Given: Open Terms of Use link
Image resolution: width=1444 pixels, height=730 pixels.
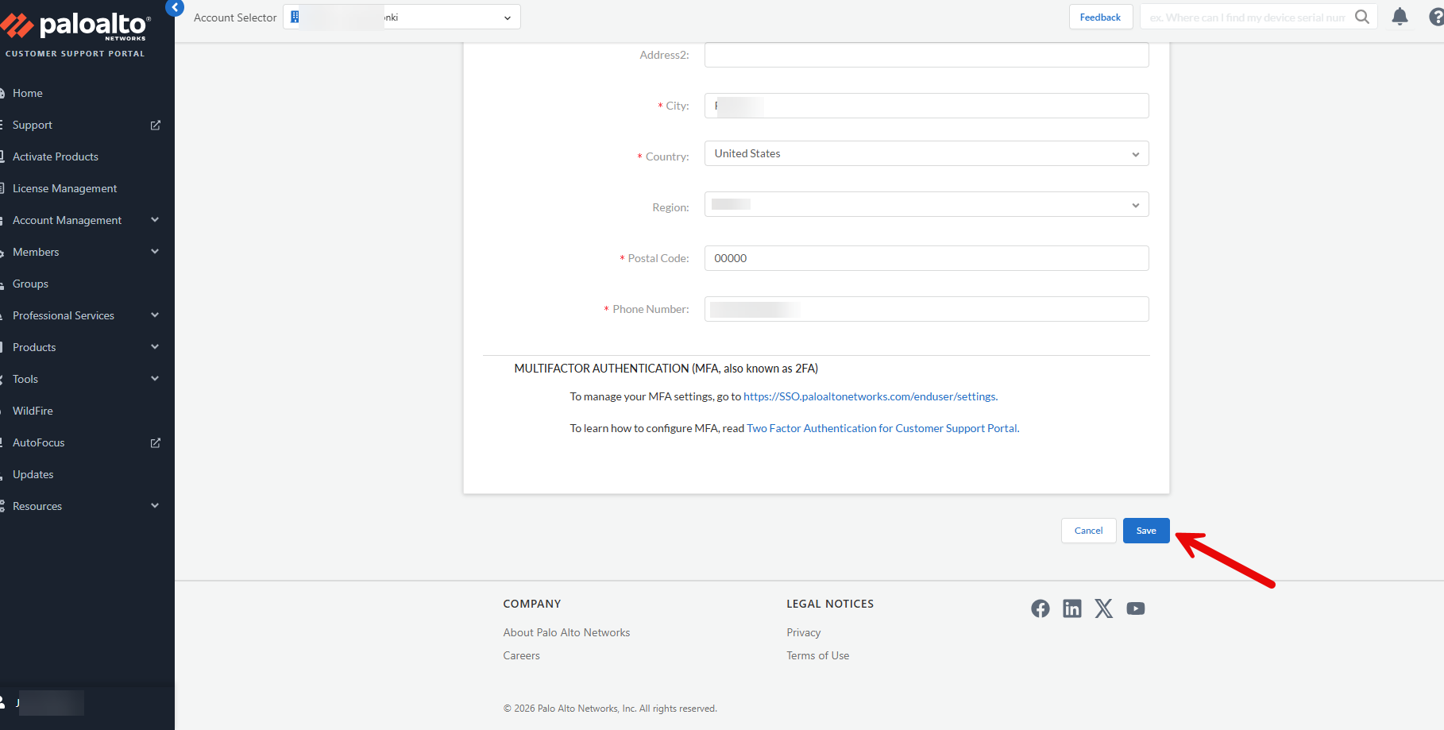Looking at the screenshot, I should click(x=817, y=655).
